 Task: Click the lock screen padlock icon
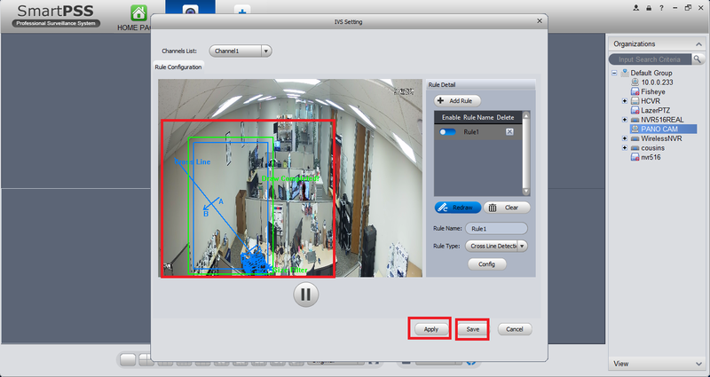649,8
